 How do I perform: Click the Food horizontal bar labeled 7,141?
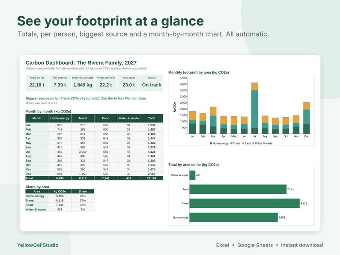point(238,190)
